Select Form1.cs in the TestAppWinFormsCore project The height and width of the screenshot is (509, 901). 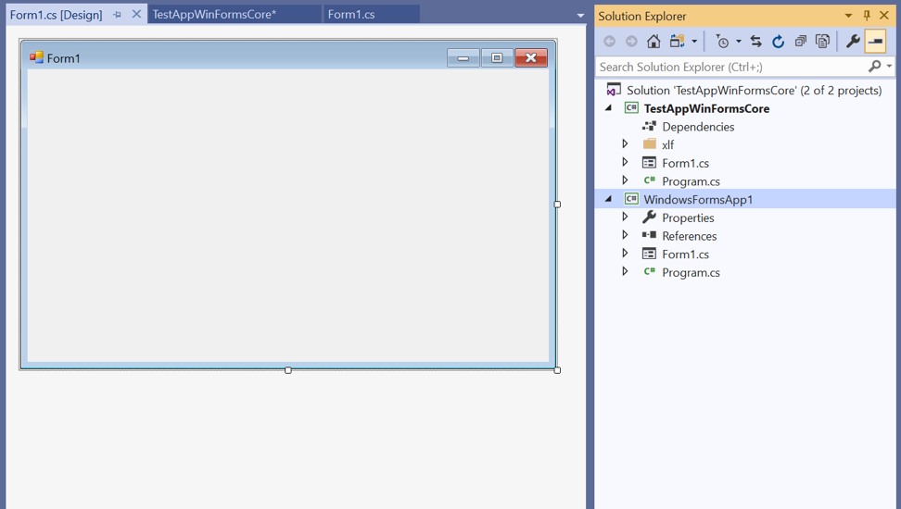click(685, 164)
